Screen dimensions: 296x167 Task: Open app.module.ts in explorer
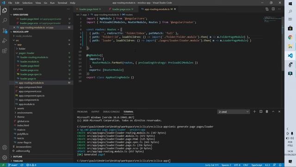[27, 104]
